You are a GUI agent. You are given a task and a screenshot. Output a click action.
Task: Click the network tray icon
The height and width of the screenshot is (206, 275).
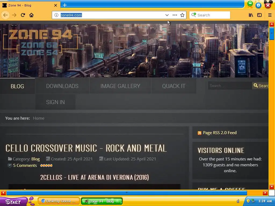[253, 201]
